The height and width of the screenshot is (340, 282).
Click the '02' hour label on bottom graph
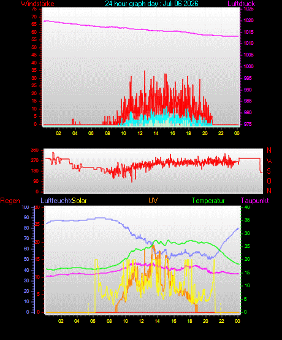61,321
